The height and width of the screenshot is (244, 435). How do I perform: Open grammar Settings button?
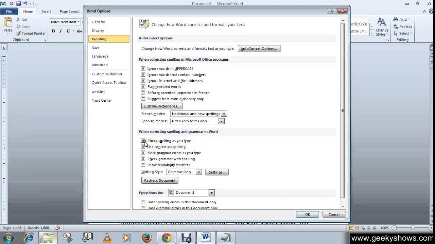point(217,172)
